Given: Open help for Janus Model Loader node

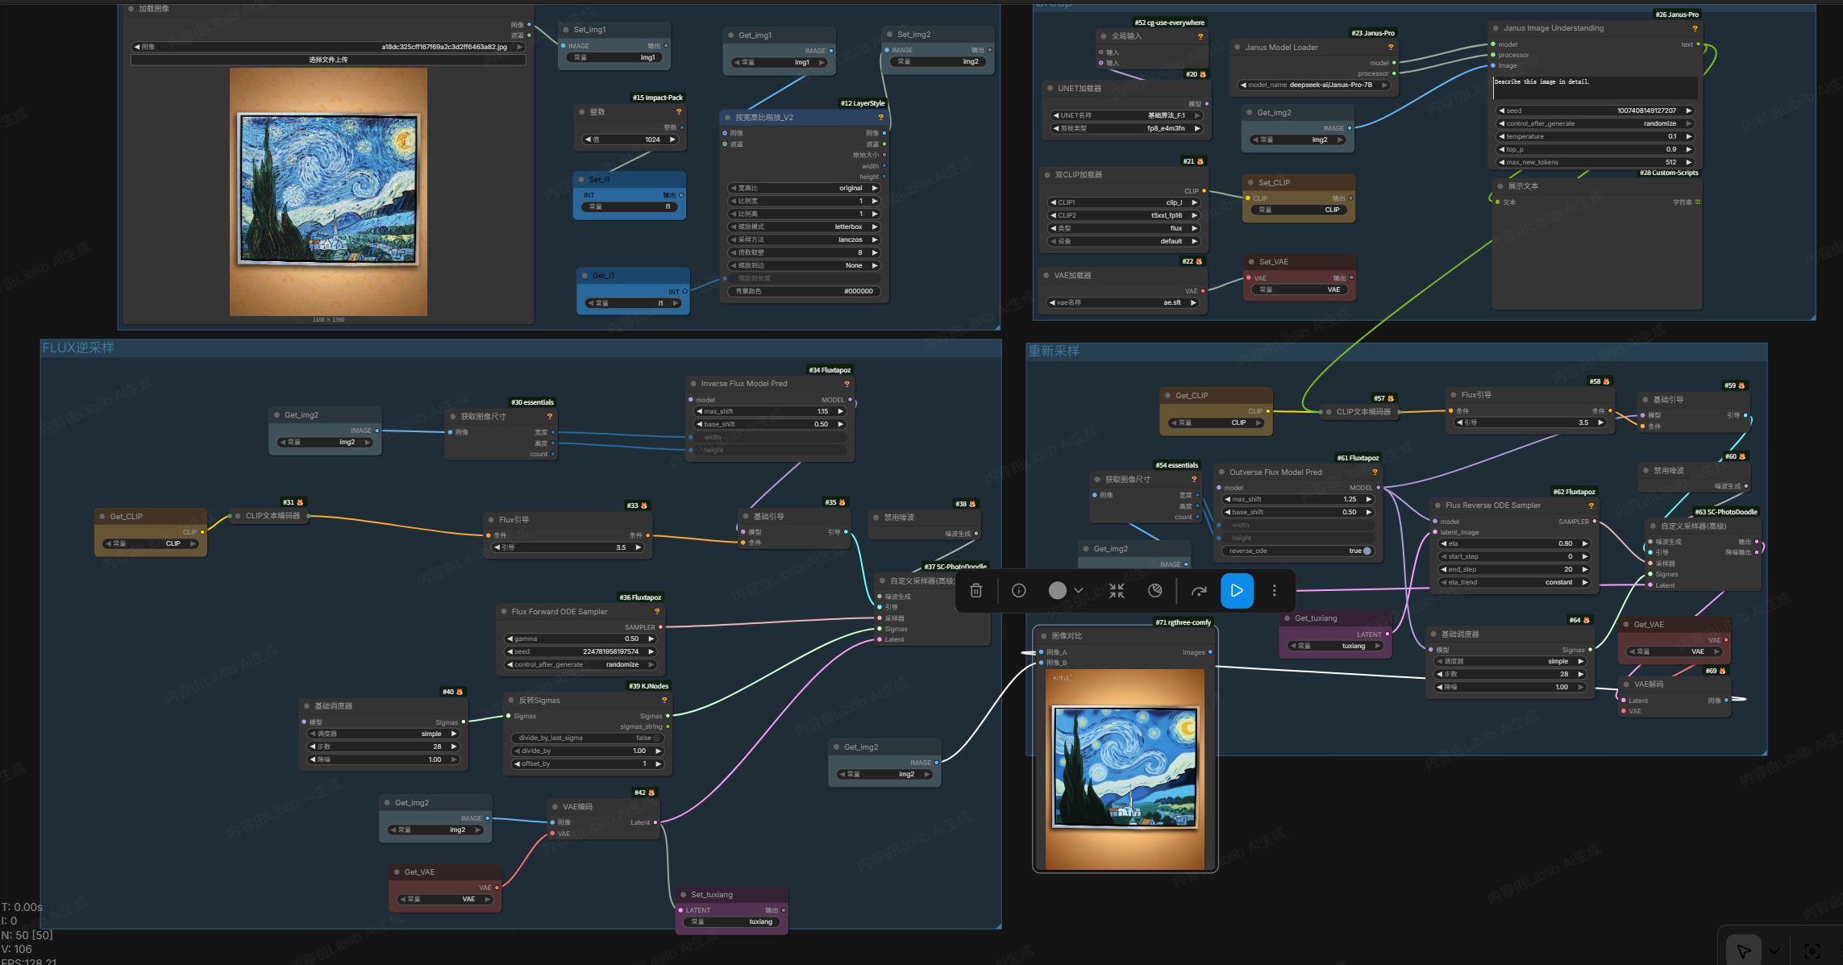Looking at the screenshot, I should click(1391, 47).
